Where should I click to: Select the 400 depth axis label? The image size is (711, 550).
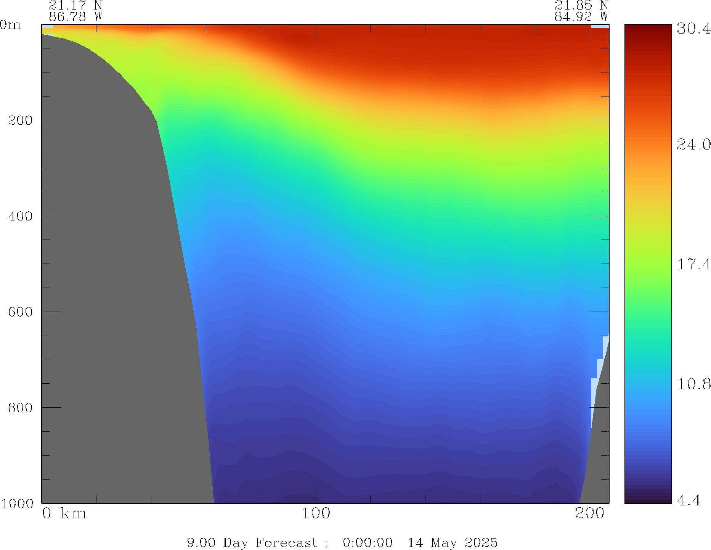(21, 216)
